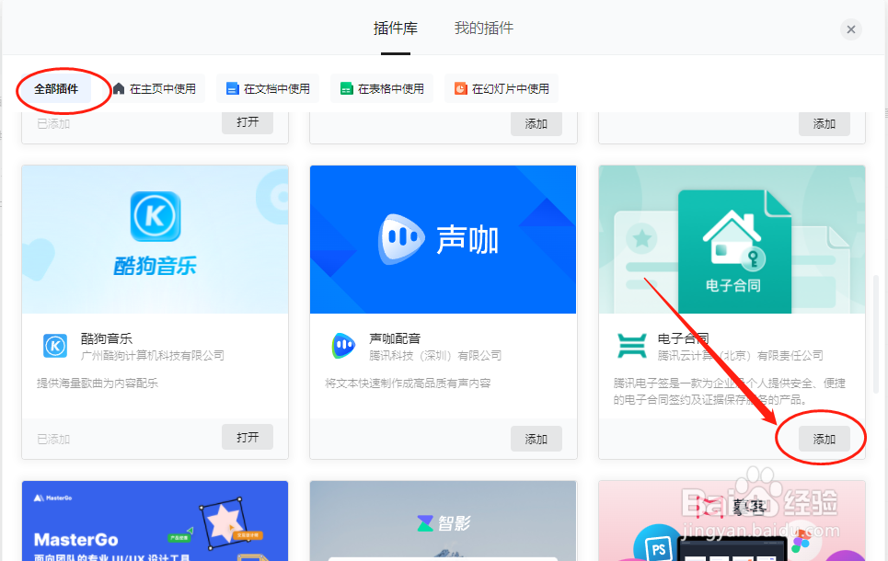Click the 声咖 blue banner image
Viewport: 888px width, 561px height.
443,239
